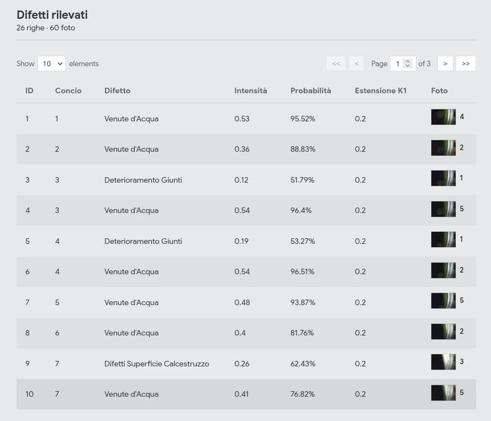Image resolution: width=491 pixels, height=421 pixels.
Task: Sort by the Probabilità column header
Action: point(310,90)
